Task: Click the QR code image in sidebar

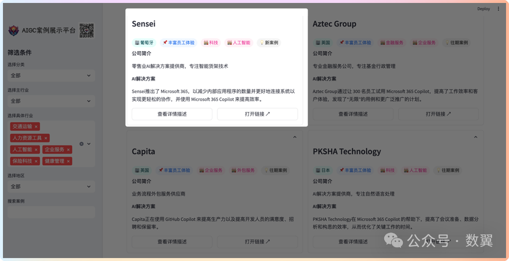Action: (x=86, y=30)
